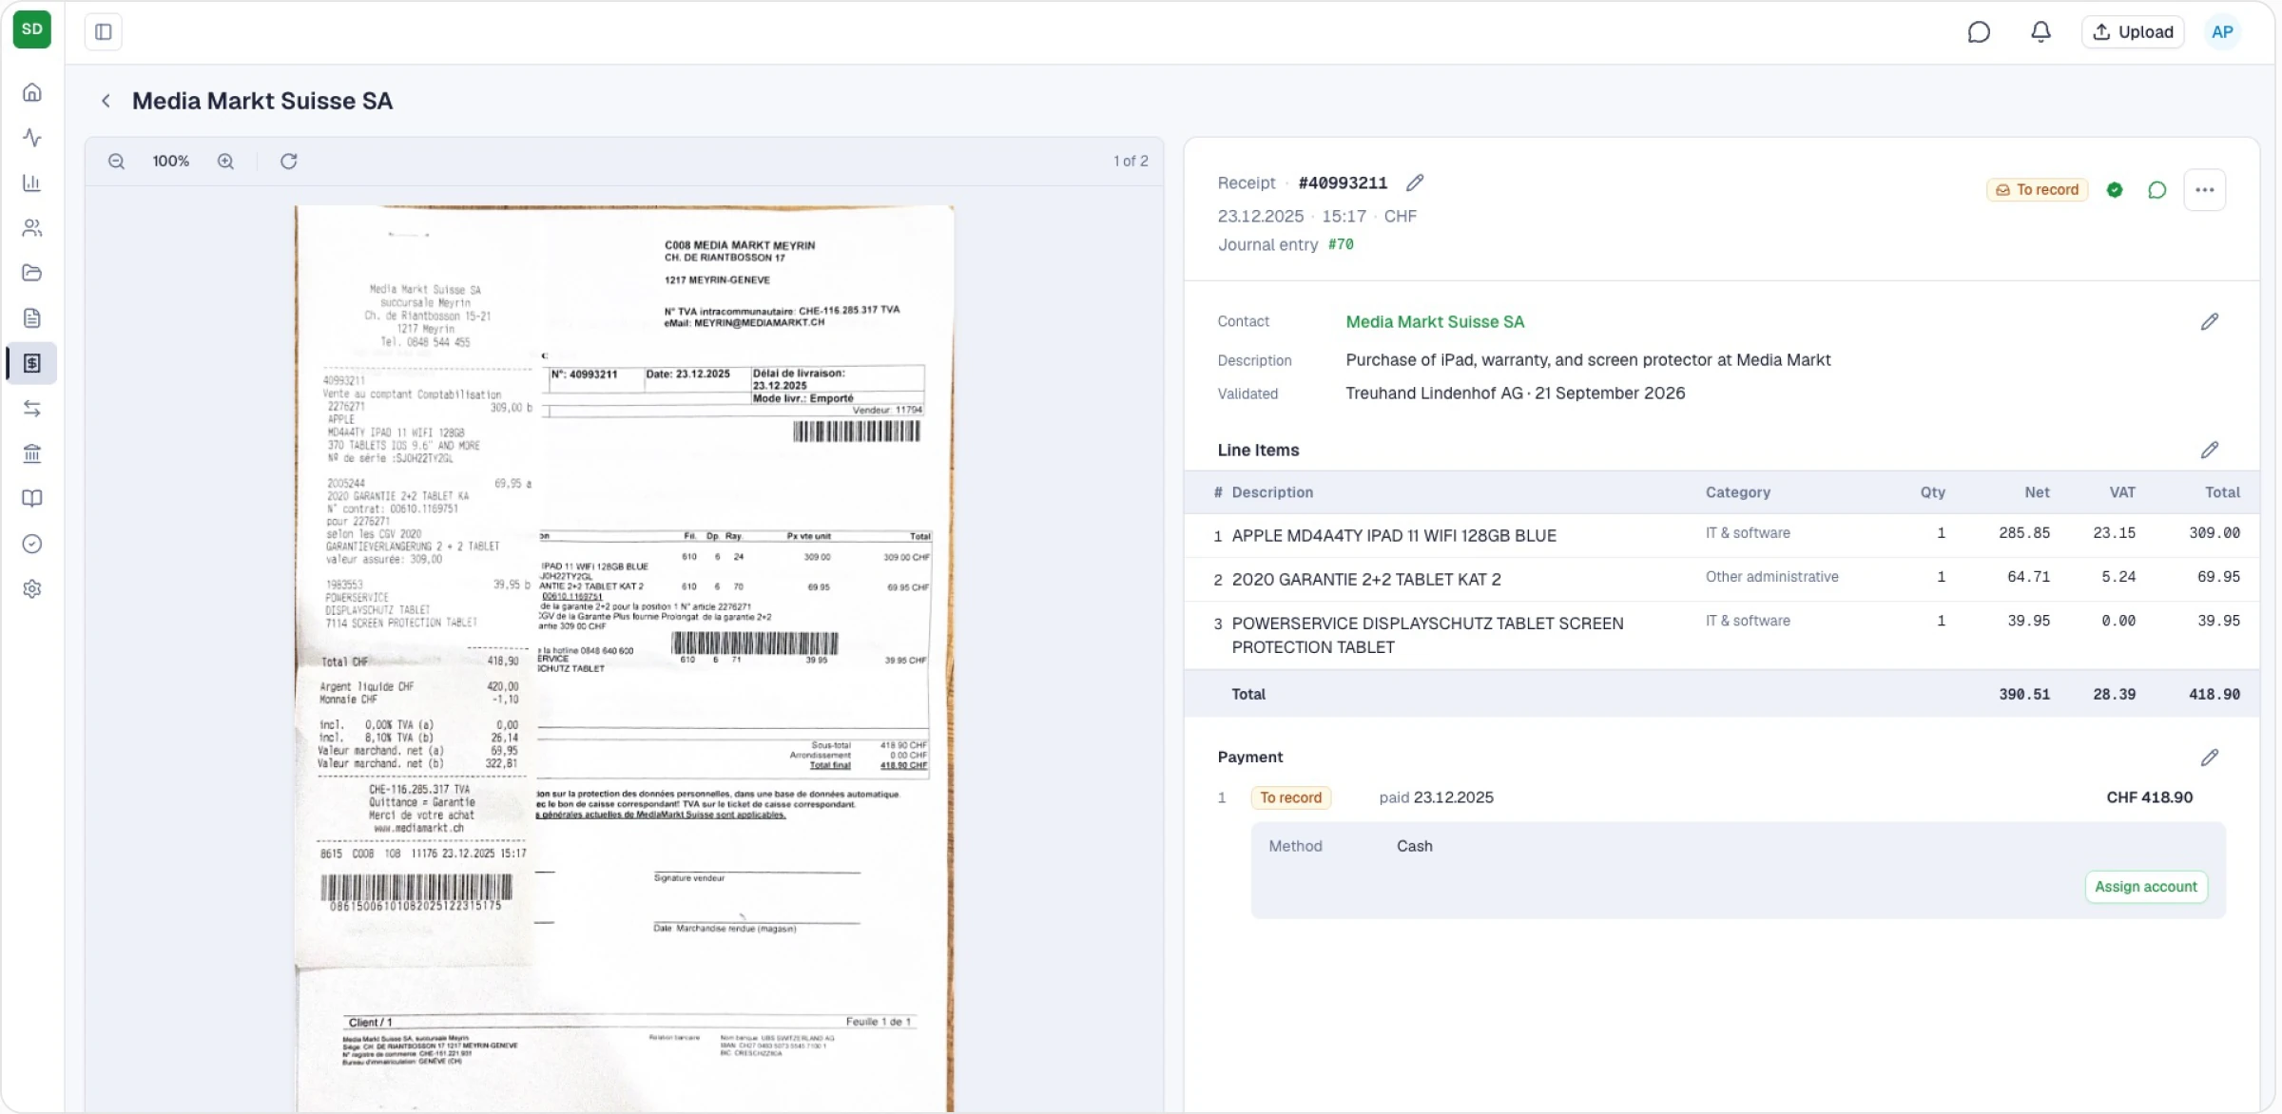
Task: Open Media Markt Suisse SA contact link
Action: pyautogui.click(x=1435, y=322)
